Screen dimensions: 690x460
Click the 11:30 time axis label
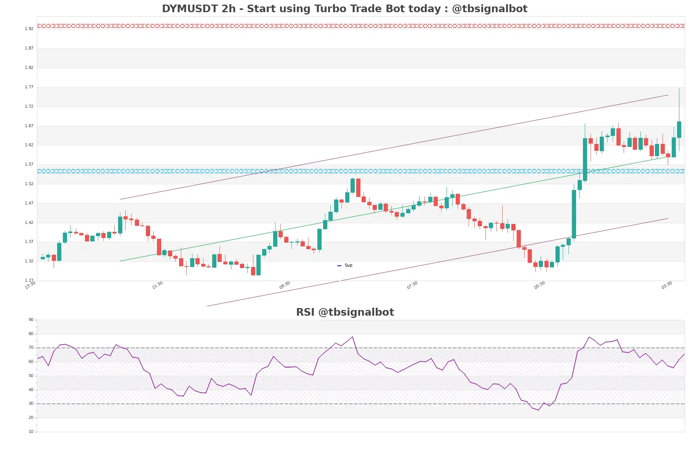pos(157,285)
